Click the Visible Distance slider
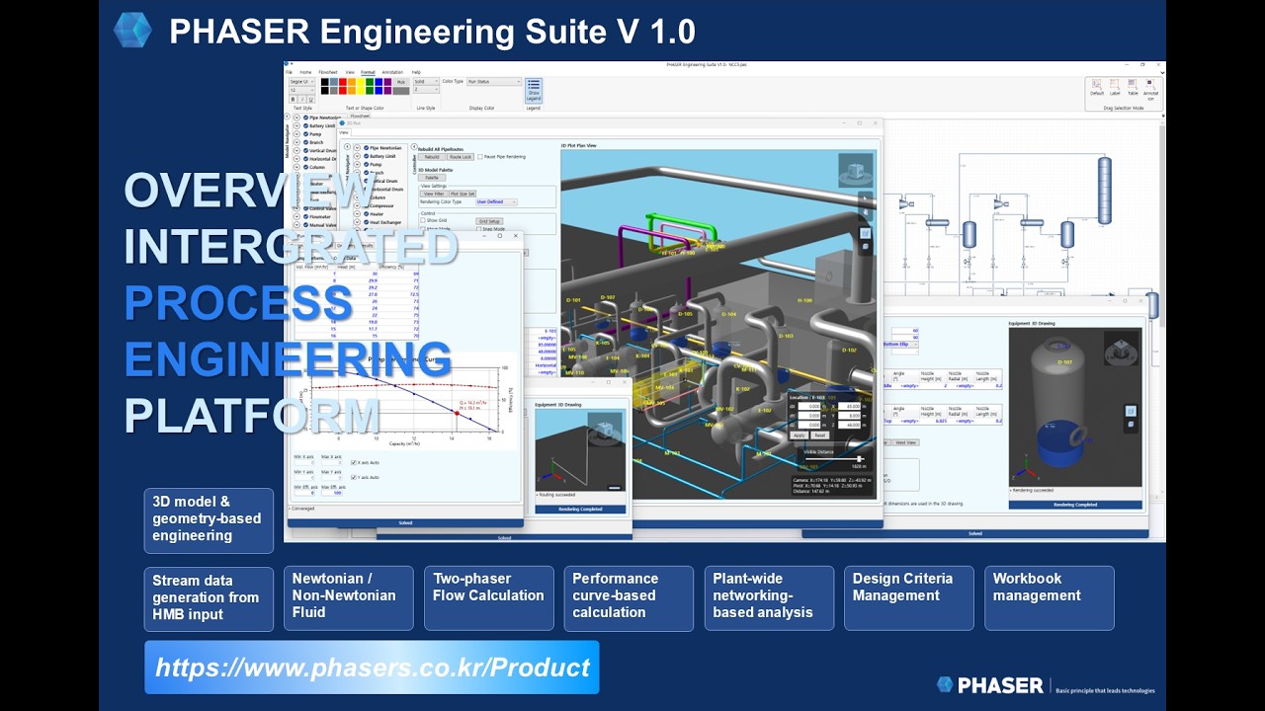 coord(835,459)
